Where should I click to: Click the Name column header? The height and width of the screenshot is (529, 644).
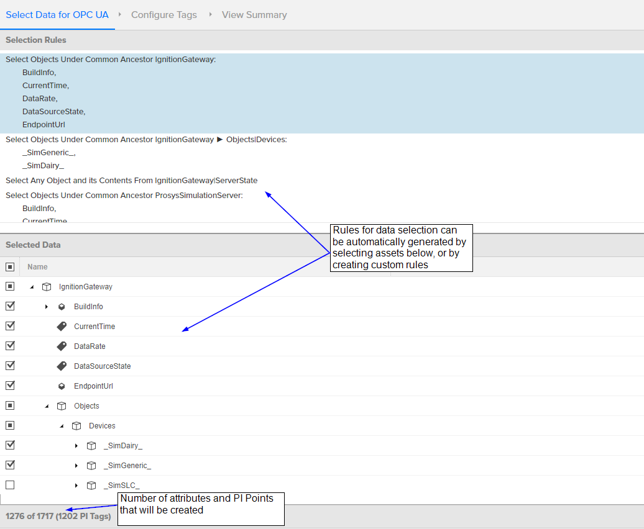(x=37, y=267)
